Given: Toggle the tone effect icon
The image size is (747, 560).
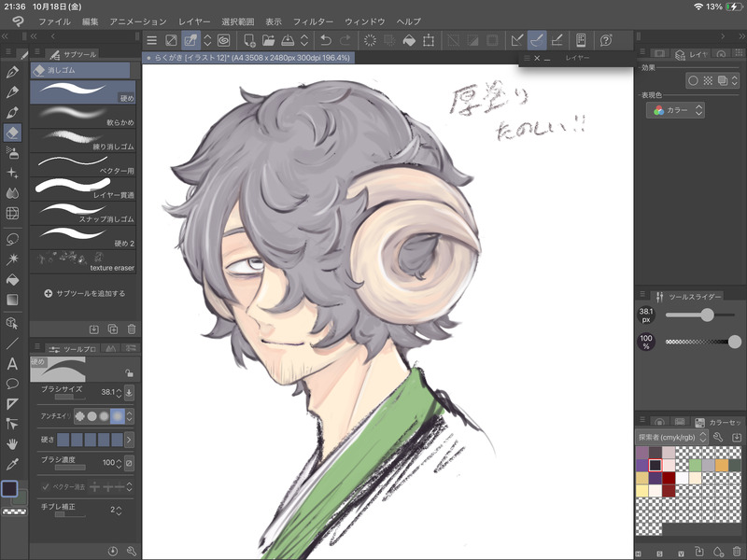Looking at the screenshot, I should pyautogui.click(x=708, y=80).
